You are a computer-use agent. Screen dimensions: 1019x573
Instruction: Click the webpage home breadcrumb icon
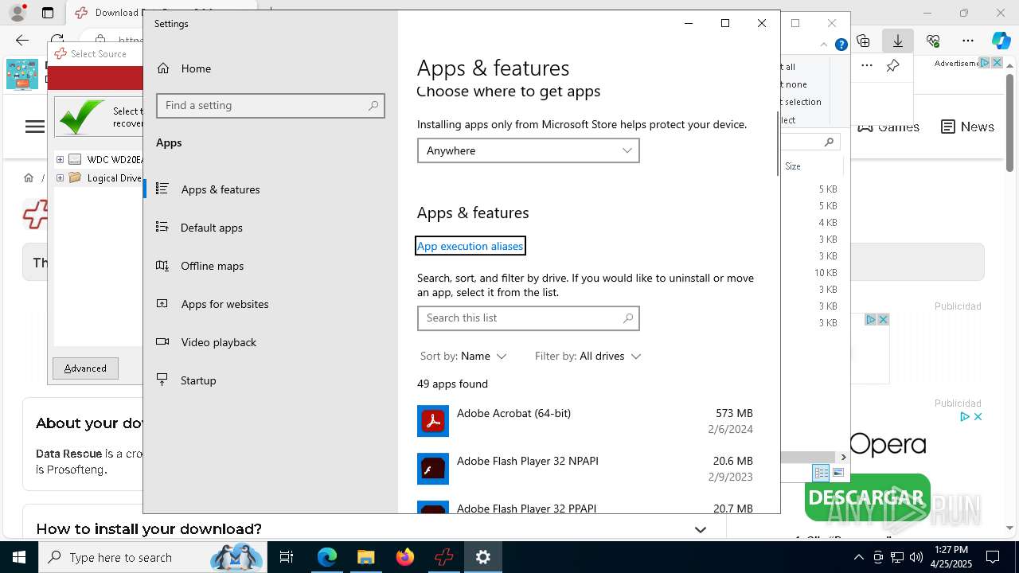[29, 178]
